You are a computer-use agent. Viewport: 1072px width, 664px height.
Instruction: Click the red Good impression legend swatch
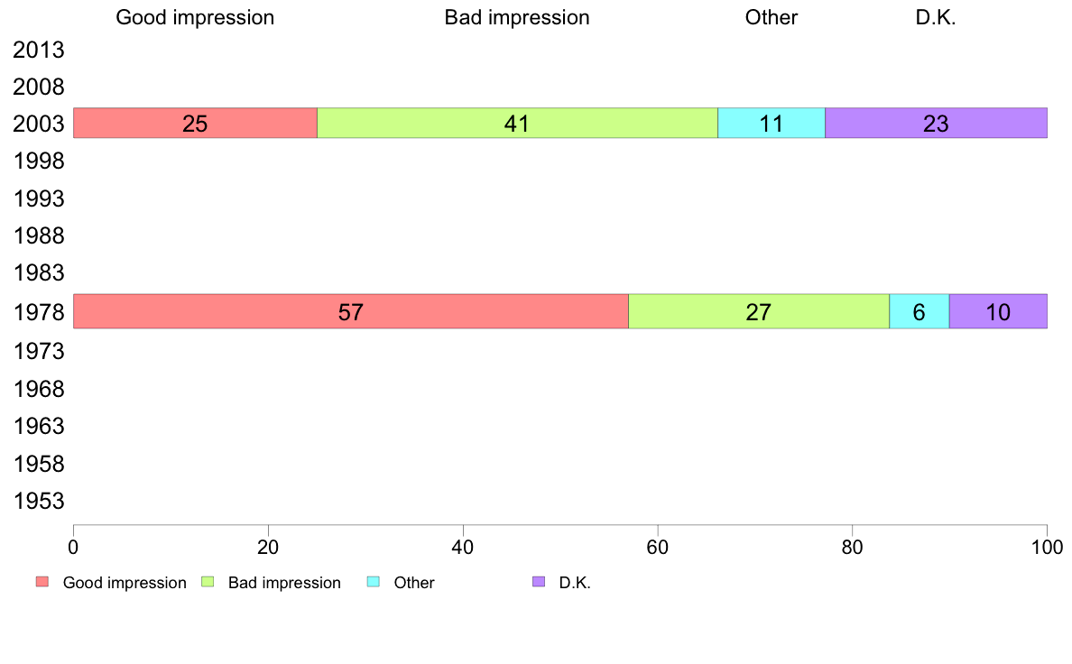pos(42,582)
